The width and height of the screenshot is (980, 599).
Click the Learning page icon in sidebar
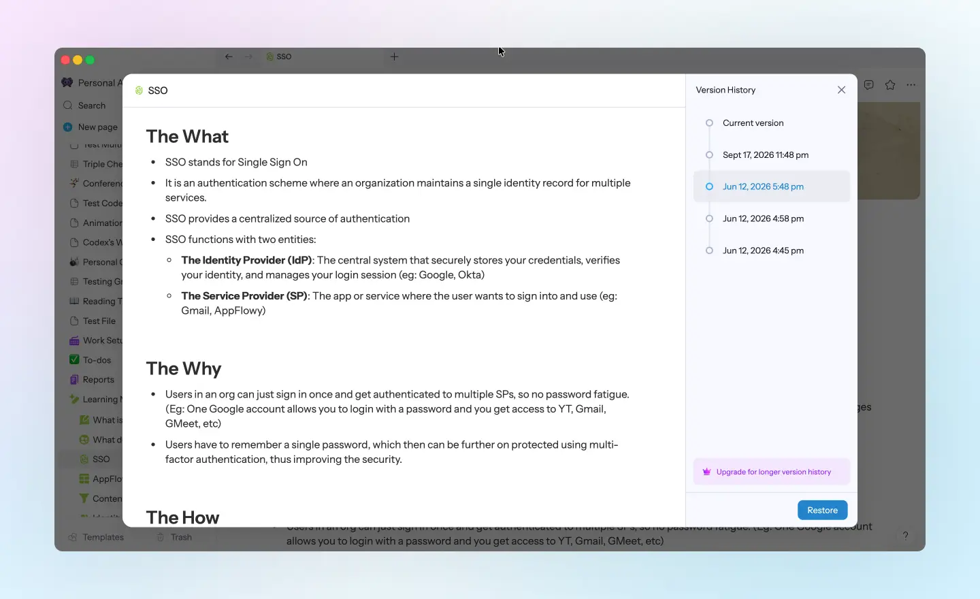[x=74, y=400]
